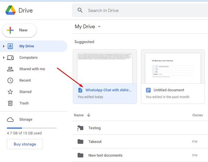Click the New button
Image resolution: width=208 pixels, height=162 pixels.
[19, 30]
